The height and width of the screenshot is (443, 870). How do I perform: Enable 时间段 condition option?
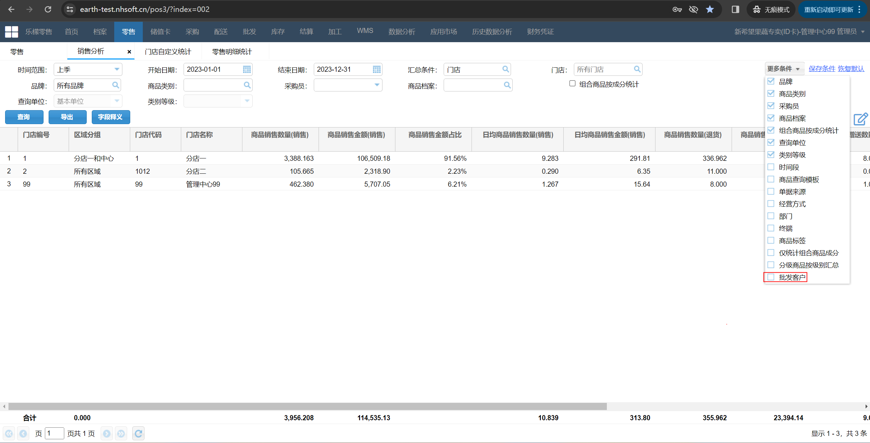pos(771,167)
